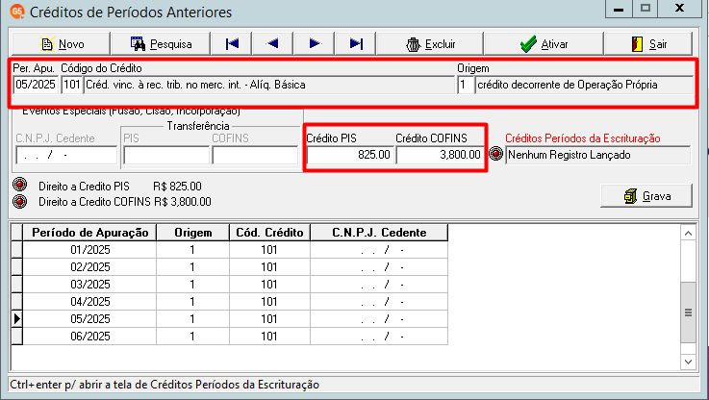Viewport: 709px width, 400px height.
Task: Maximize the Créditos de Períodos Anteriores window
Action: pyautogui.click(x=646, y=9)
